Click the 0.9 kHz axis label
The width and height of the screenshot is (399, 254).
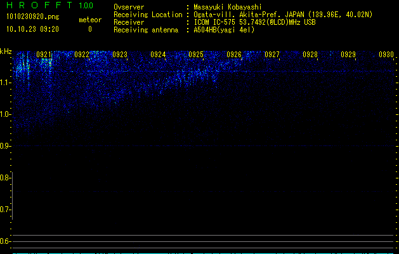tap(5, 146)
